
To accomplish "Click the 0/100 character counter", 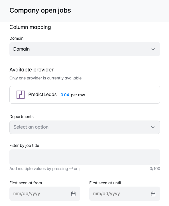I will tap(155, 169).
